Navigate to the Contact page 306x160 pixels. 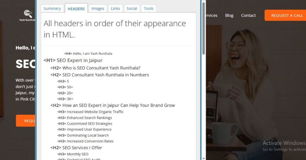click(x=248, y=16)
